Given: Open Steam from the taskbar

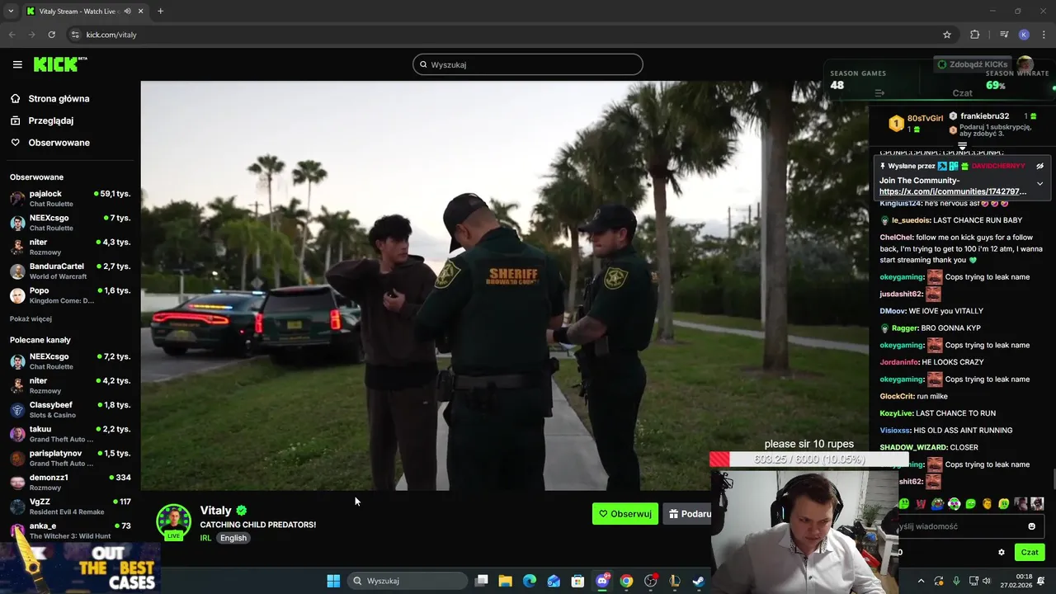Looking at the screenshot, I should [x=699, y=581].
